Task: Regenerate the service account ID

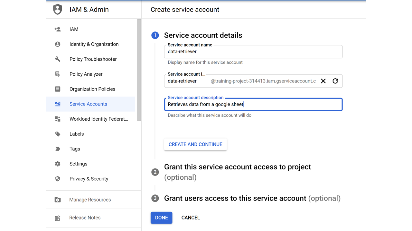Action: (x=335, y=81)
